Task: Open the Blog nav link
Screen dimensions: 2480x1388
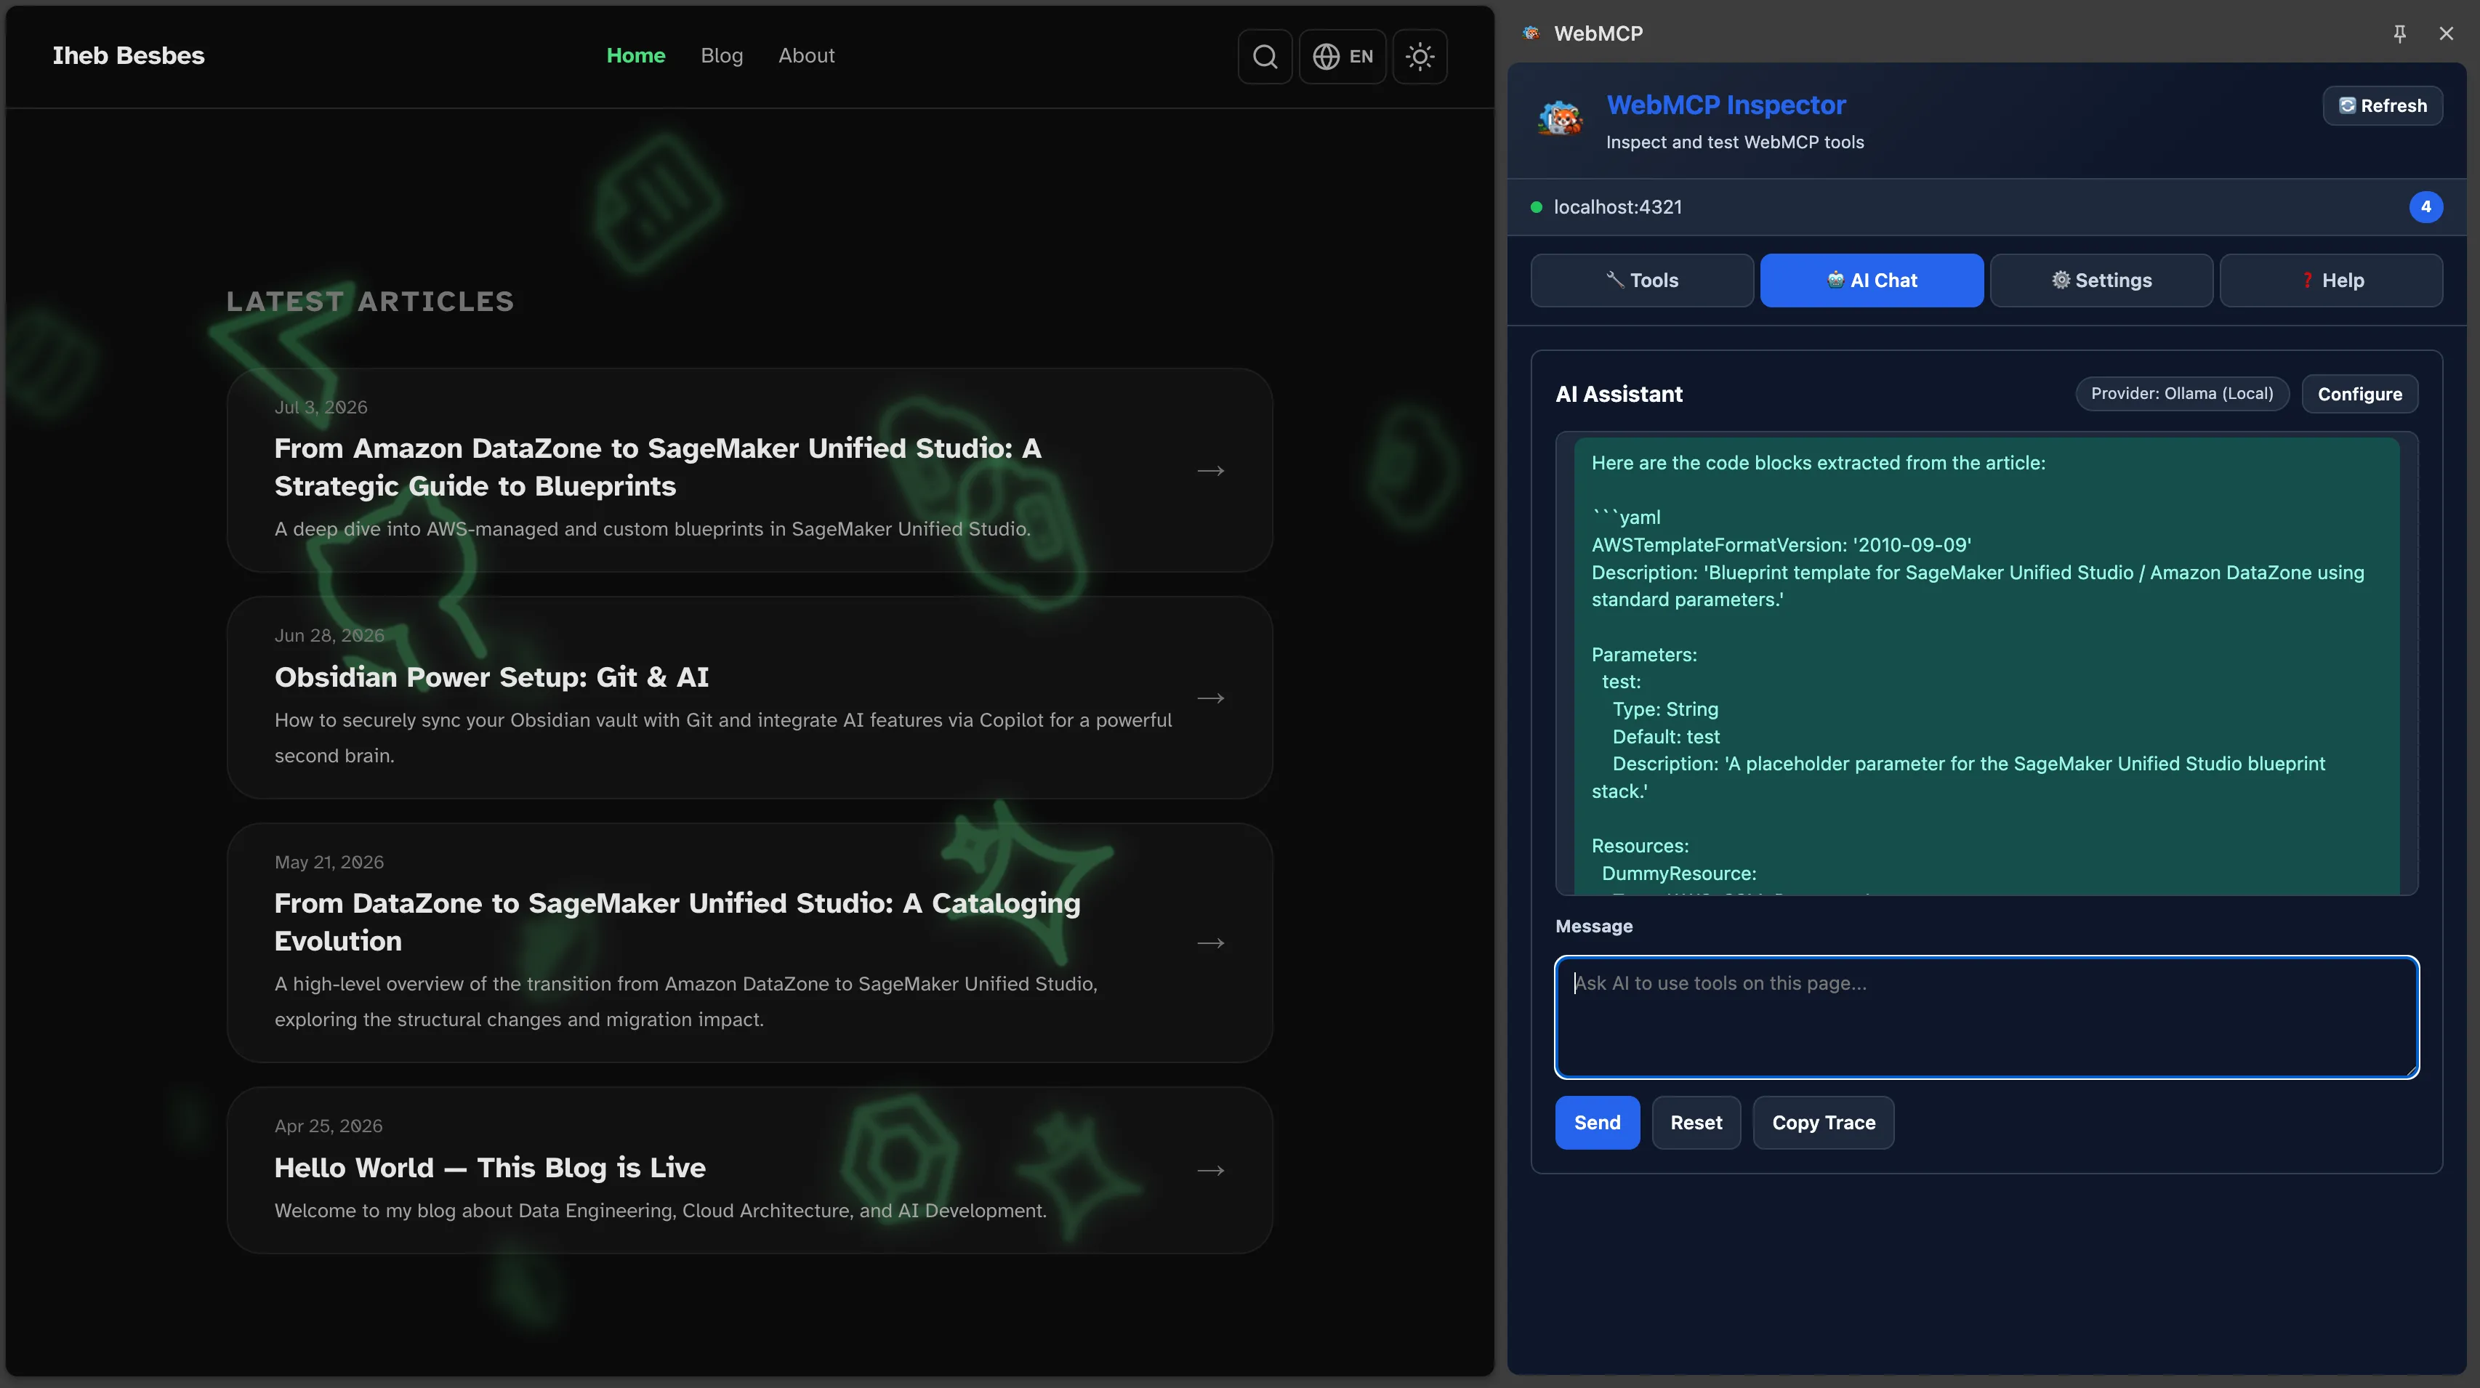Action: coord(721,56)
